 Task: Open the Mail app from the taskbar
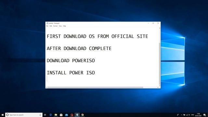[66, 115]
